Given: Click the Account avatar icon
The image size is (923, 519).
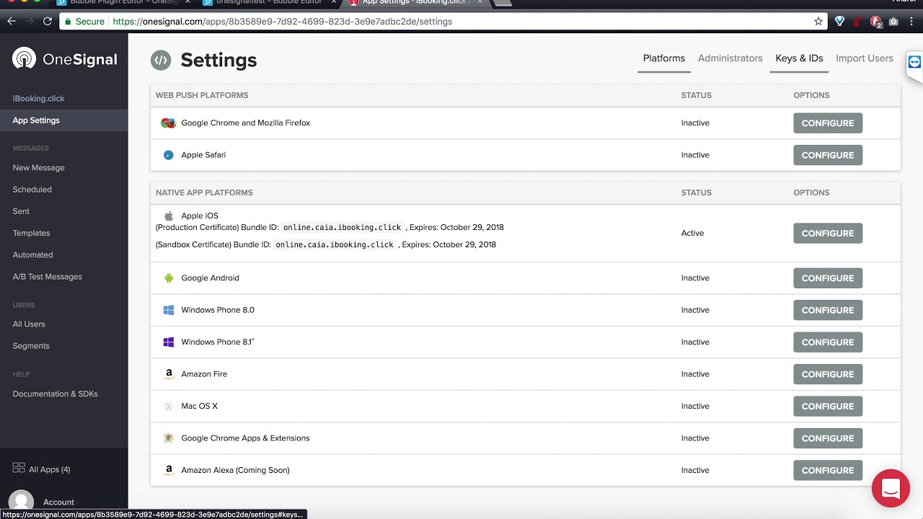Looking at the screenshot, I should click(x=21, y=502).
